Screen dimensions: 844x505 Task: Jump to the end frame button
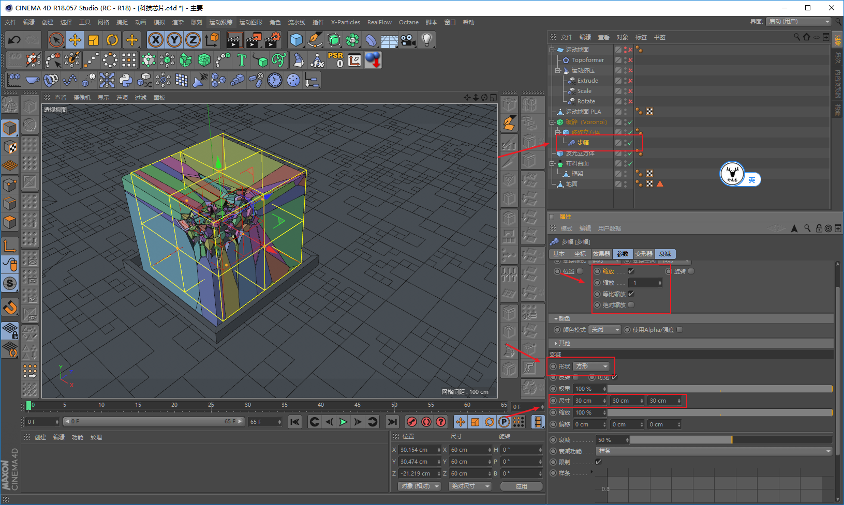(392, 422)
